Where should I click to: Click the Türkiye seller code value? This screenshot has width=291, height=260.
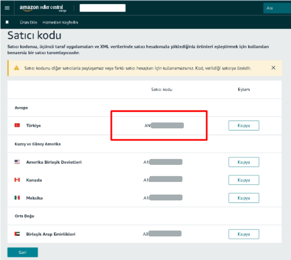[164, 126]
